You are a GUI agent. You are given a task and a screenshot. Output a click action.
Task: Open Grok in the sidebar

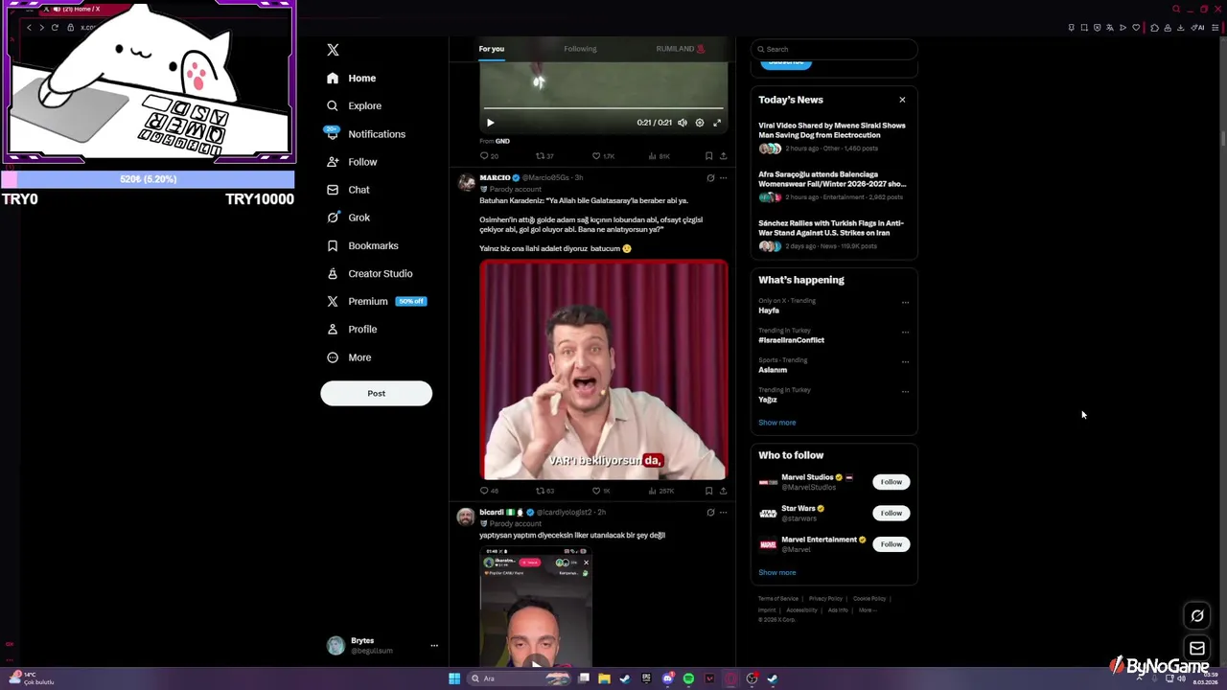pyautogui.click(x=348, y=218)
